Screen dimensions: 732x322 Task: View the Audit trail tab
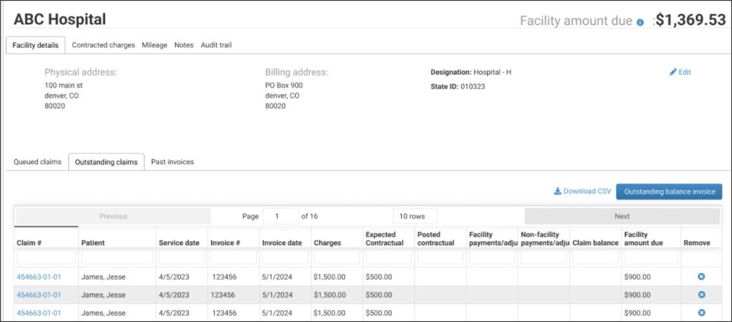click(x=216, y=45)
